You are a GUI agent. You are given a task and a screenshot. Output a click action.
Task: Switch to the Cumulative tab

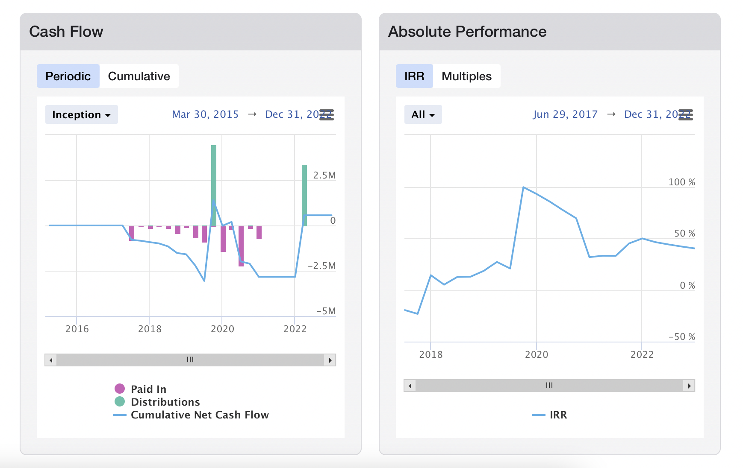click(x=139, y=76)
